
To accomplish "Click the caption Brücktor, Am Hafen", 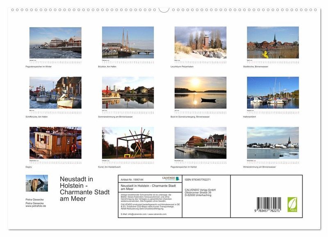I will [x=107, y=67].
